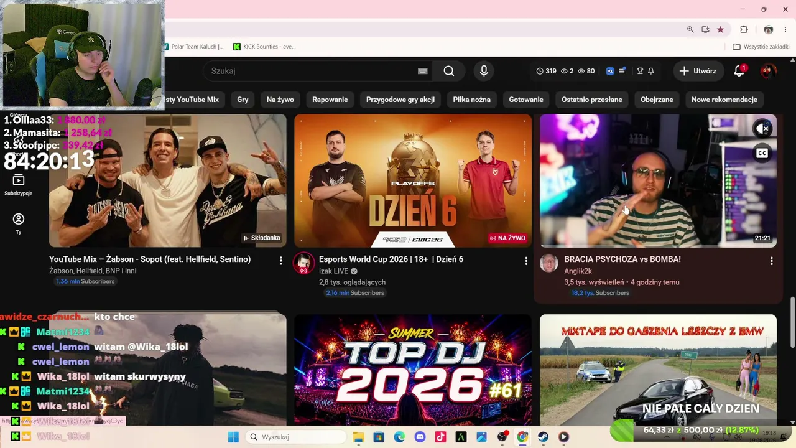Image resolution: width=796 pixels, height=448 pixels.
Task: Play the Żabson Sopot mix thumbnail
Action: tap(168, 180)
